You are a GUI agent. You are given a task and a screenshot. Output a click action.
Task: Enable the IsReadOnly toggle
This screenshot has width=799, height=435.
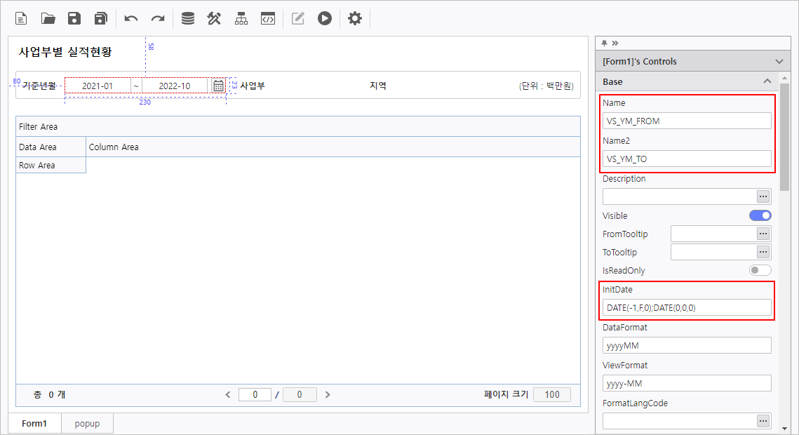click(x=760, y=270)
